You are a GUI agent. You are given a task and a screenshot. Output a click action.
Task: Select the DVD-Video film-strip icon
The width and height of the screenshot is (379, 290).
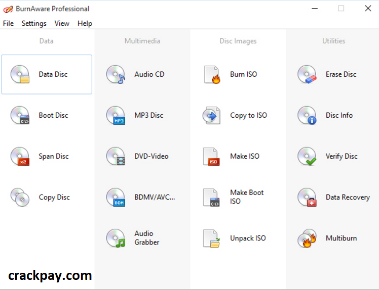116,156
